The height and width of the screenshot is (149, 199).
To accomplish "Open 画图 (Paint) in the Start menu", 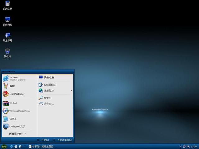I will (19, 86).
